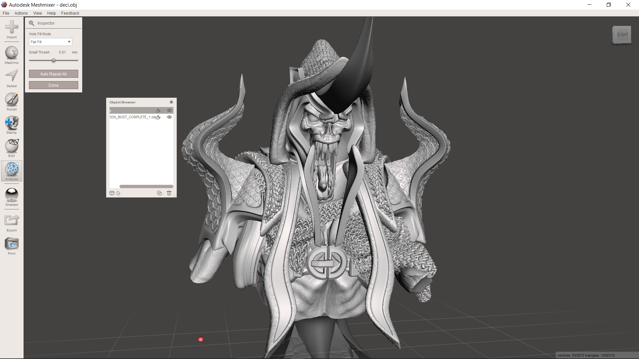Viewport: 639px width, 359px height.
Task: Hide DON_BUST_COMPLETE_1.obj with its eye toggle
Action: point(169,117)
